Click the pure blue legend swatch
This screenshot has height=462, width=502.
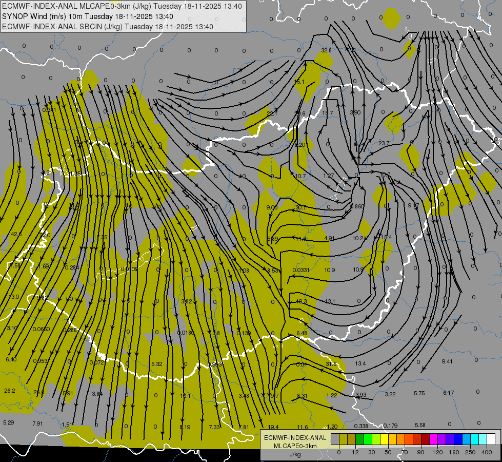click(458, 439)
